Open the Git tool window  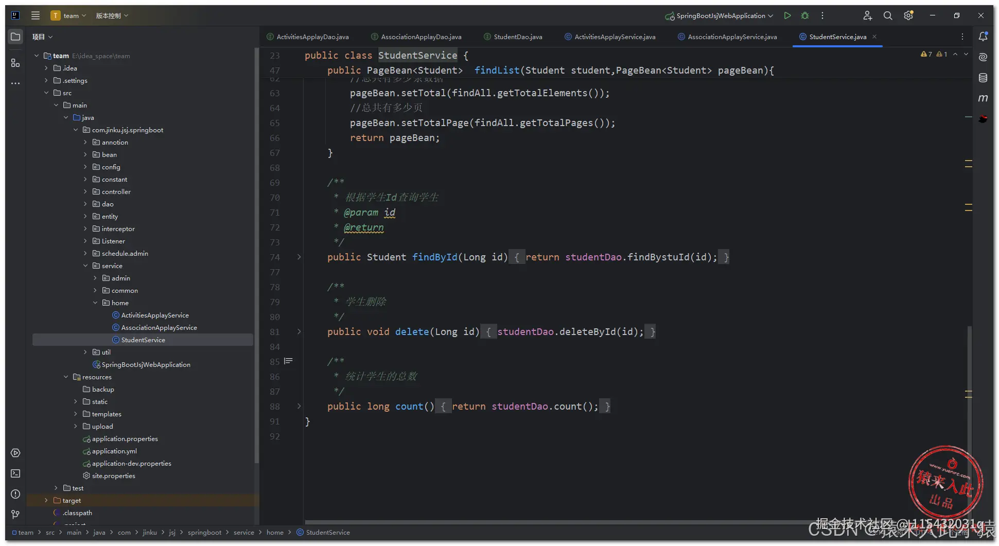tap(15, 514)
